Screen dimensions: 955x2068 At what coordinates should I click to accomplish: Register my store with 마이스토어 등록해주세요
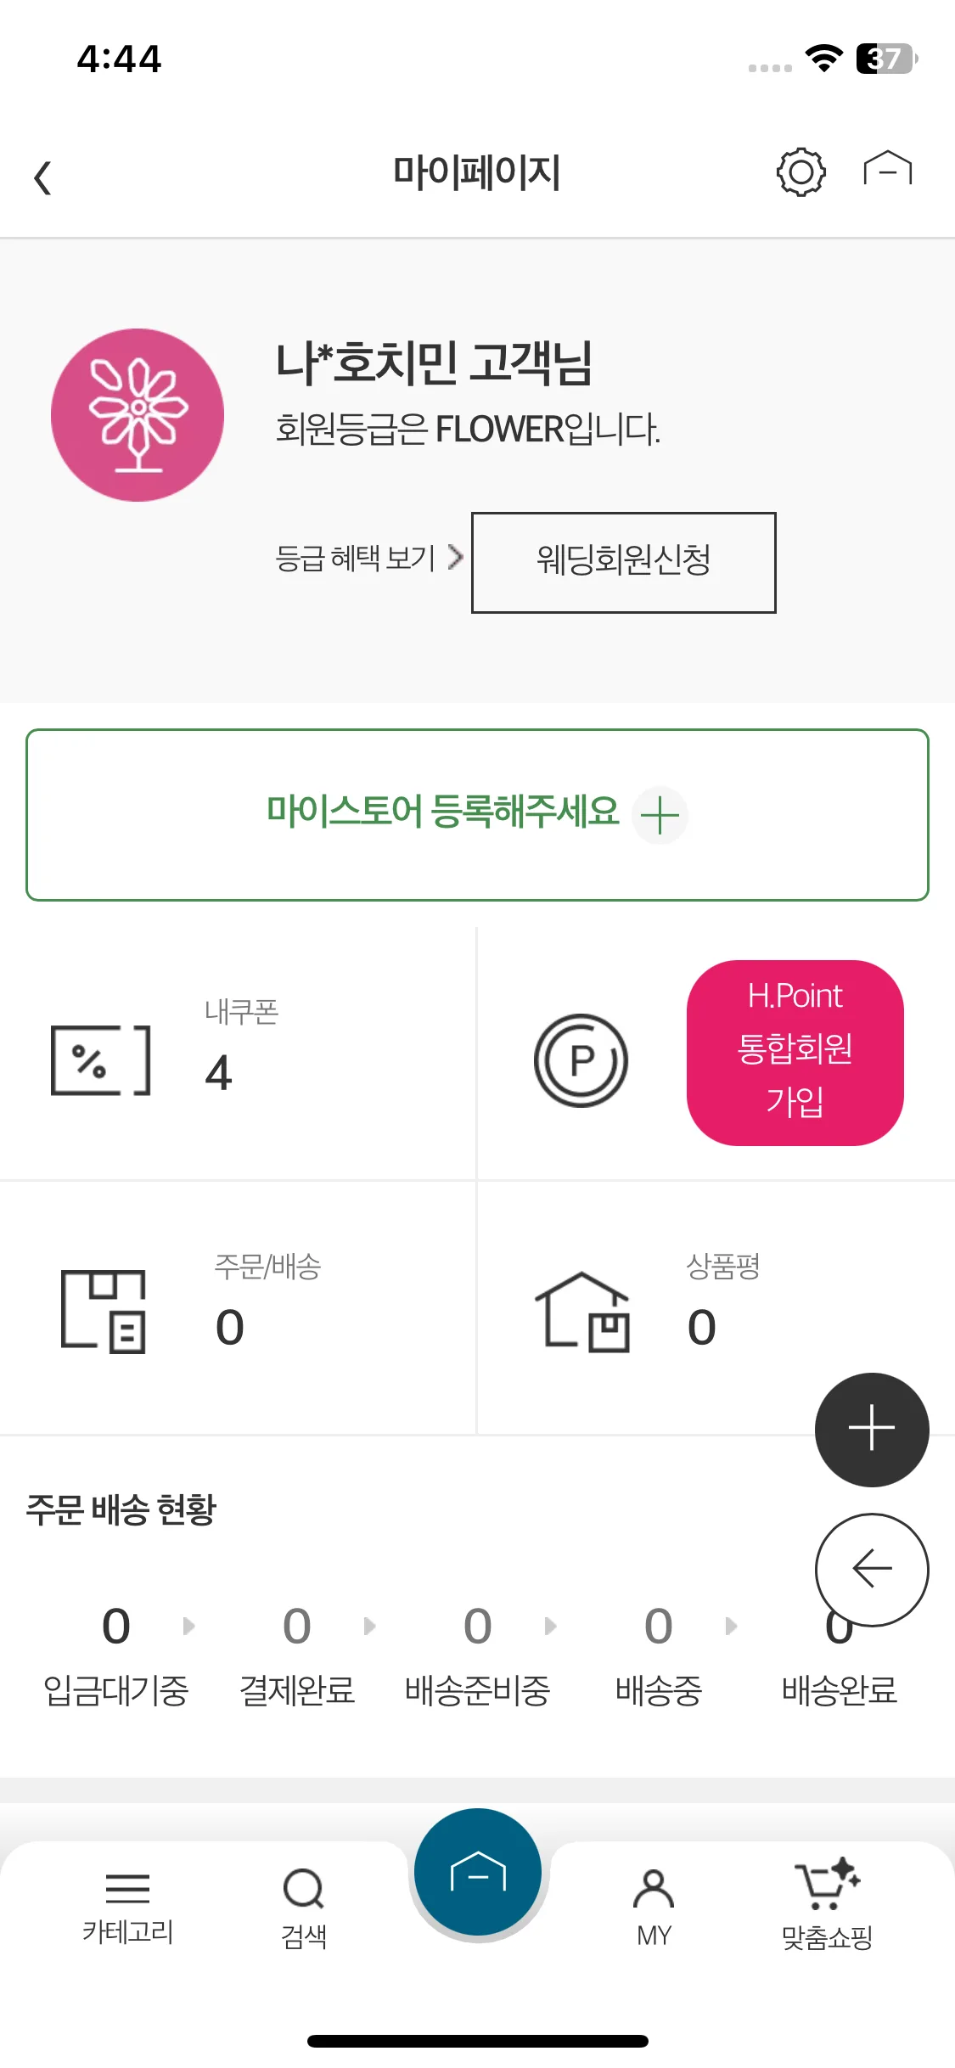(477, 815)
